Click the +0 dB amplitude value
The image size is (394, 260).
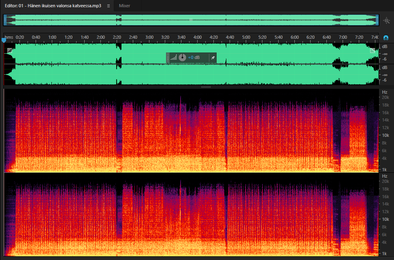pyautogui.click(x=194, y=58)
